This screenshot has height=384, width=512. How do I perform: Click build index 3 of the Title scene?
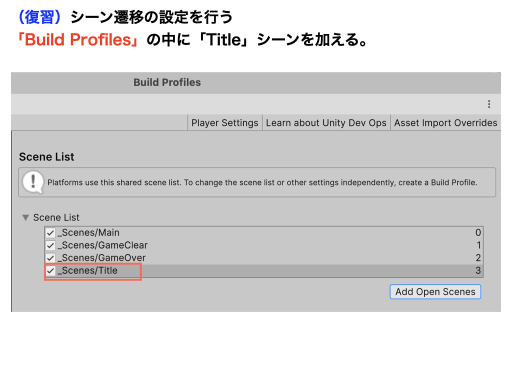tap(478, 271)
